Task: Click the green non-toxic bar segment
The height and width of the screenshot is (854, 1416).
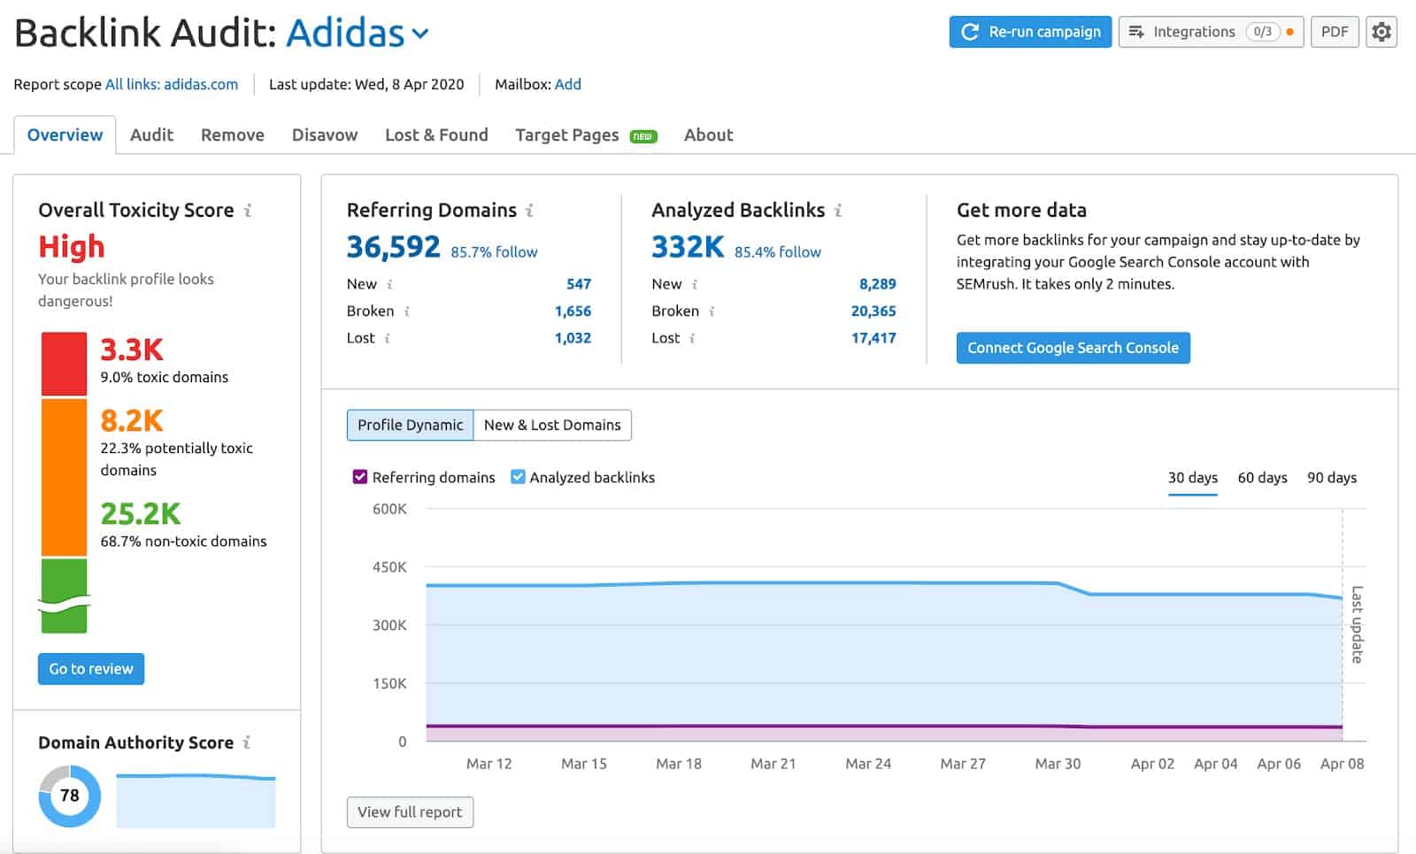Action: point(64,595)
